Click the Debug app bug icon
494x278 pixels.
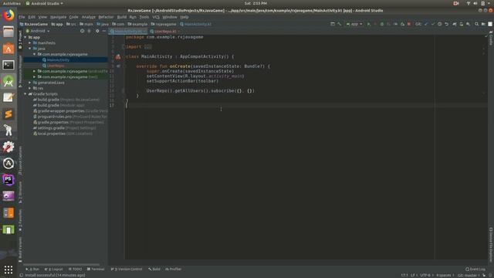click(382, 24)
